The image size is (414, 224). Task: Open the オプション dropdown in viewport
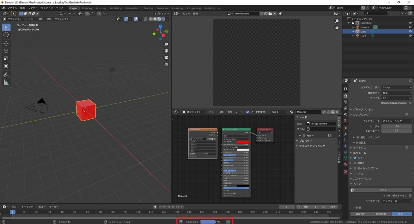161,13
